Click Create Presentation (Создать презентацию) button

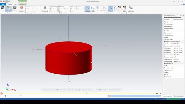point(131,9)
